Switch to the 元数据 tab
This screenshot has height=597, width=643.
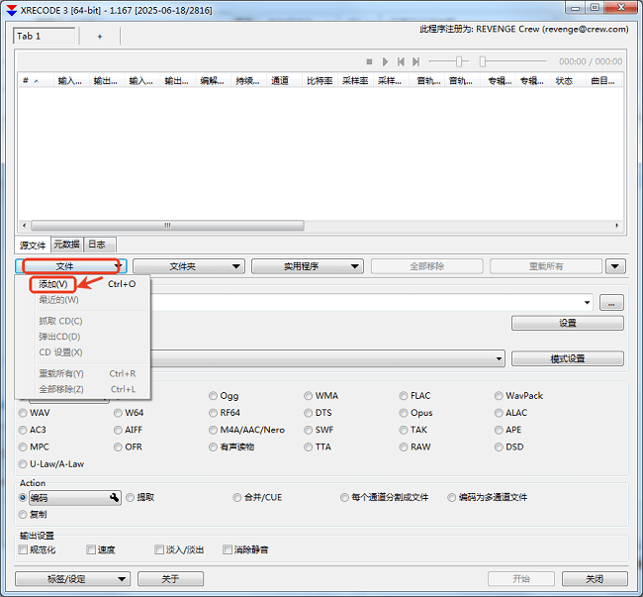pyautogui.click(x=67, y=245)
